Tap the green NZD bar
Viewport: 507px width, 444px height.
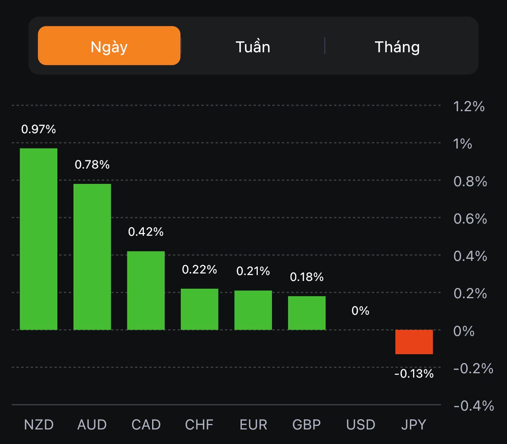(x=39, y=239)
